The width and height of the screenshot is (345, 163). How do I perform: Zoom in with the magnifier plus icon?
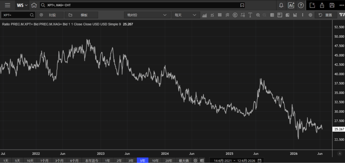point(258,15)
